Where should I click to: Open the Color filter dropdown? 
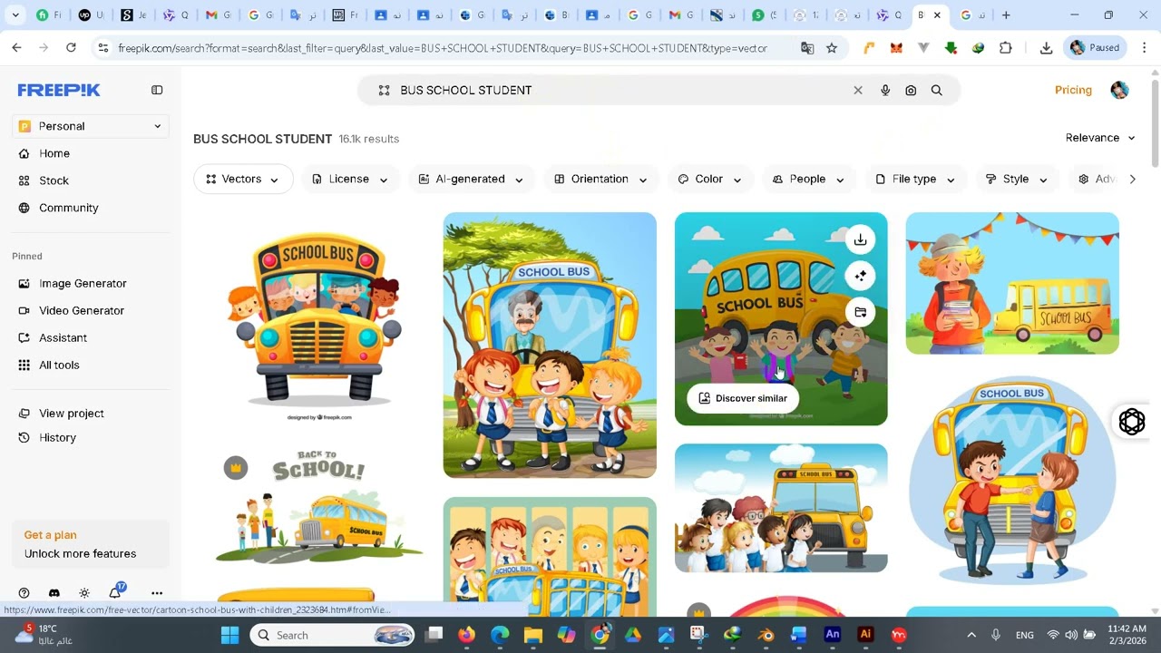point(709,179)
